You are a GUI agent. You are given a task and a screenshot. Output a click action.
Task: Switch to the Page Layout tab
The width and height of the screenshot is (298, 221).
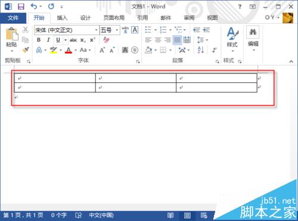point(114,18)
